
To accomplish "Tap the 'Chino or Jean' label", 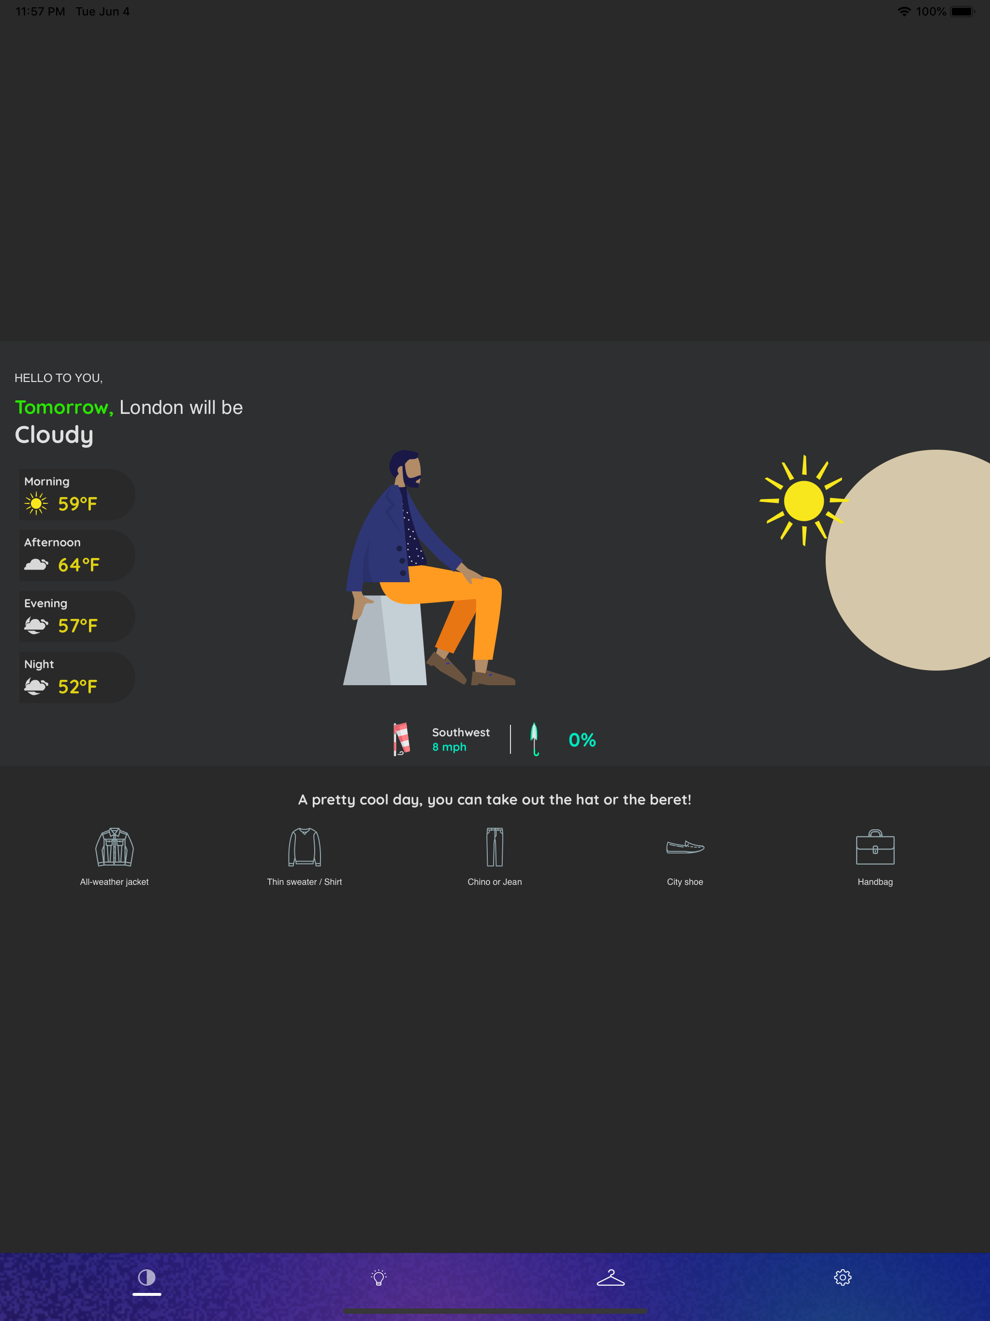I will pos(495,882).
